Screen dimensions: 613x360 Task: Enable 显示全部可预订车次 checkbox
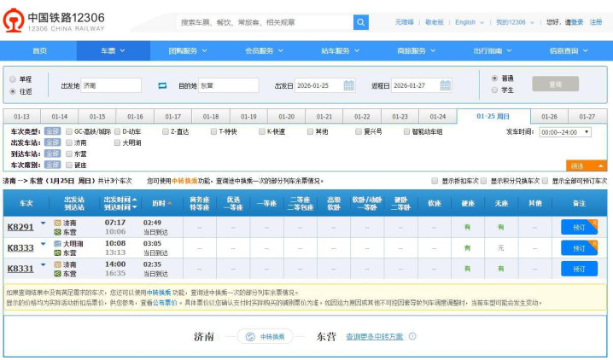(546, 181)
